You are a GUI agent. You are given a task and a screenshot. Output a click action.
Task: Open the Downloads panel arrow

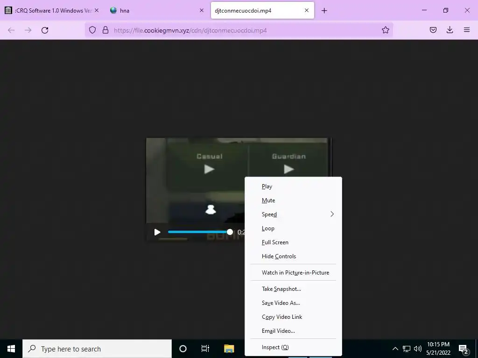click(450, 30)
